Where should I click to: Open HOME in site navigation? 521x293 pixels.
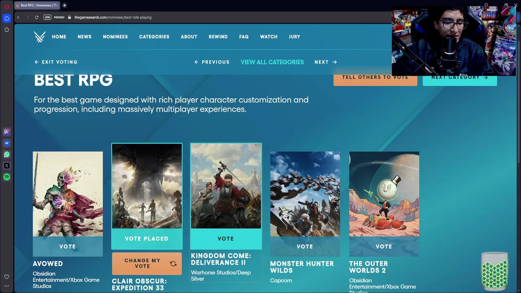point(59,37)
